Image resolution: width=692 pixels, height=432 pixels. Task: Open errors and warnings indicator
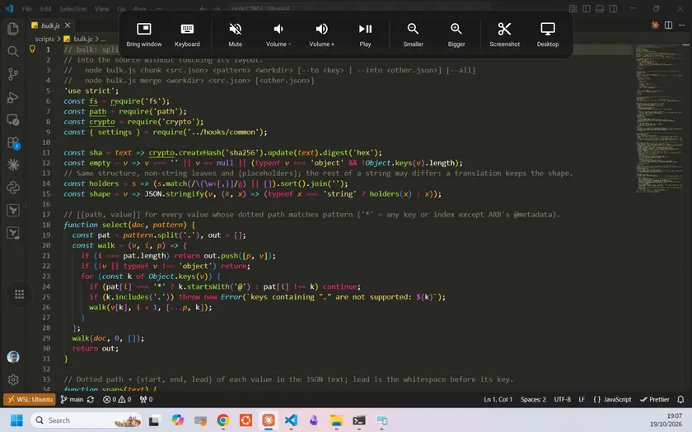pyautogui.click(x=117, y=399)
